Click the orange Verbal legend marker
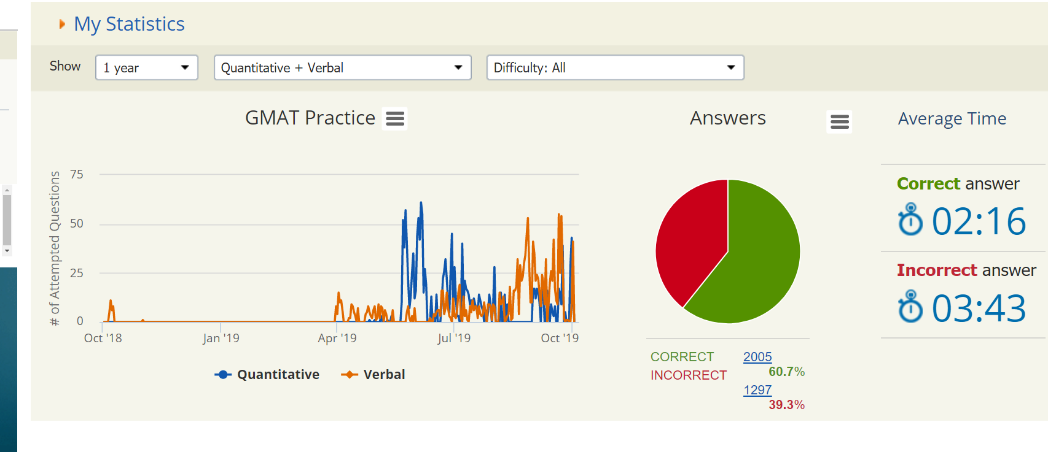Screen dimensions: 1048x452 tap(350, 375)
